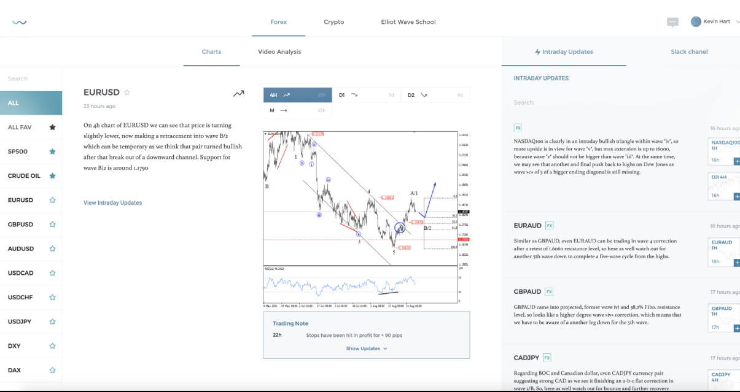Favorite EURUSD star in sidebar
The height and width of the screenshot is (392, 740).
tap(53, 200)
